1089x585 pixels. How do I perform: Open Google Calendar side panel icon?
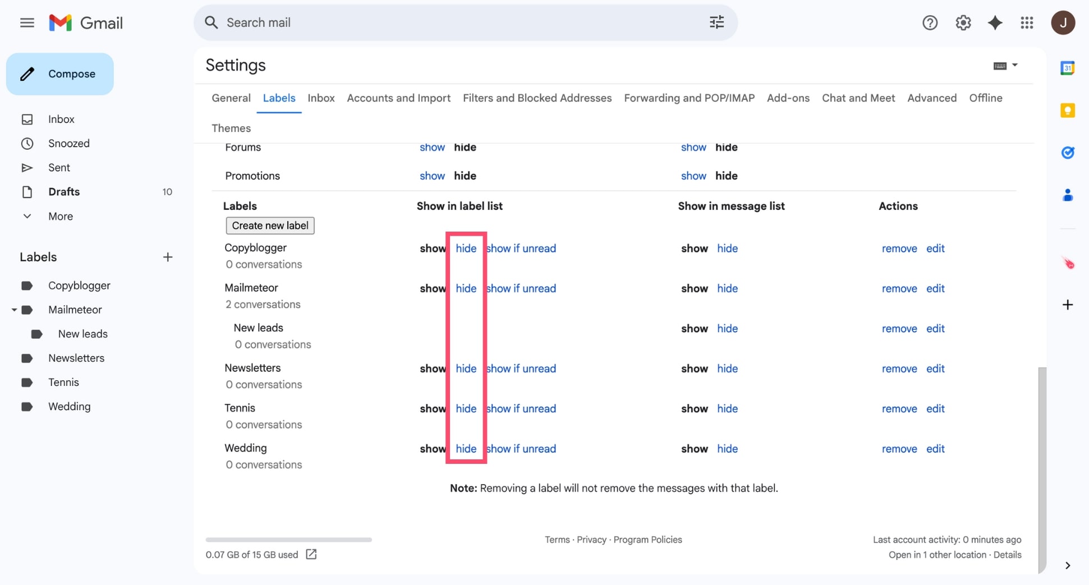1067,68
